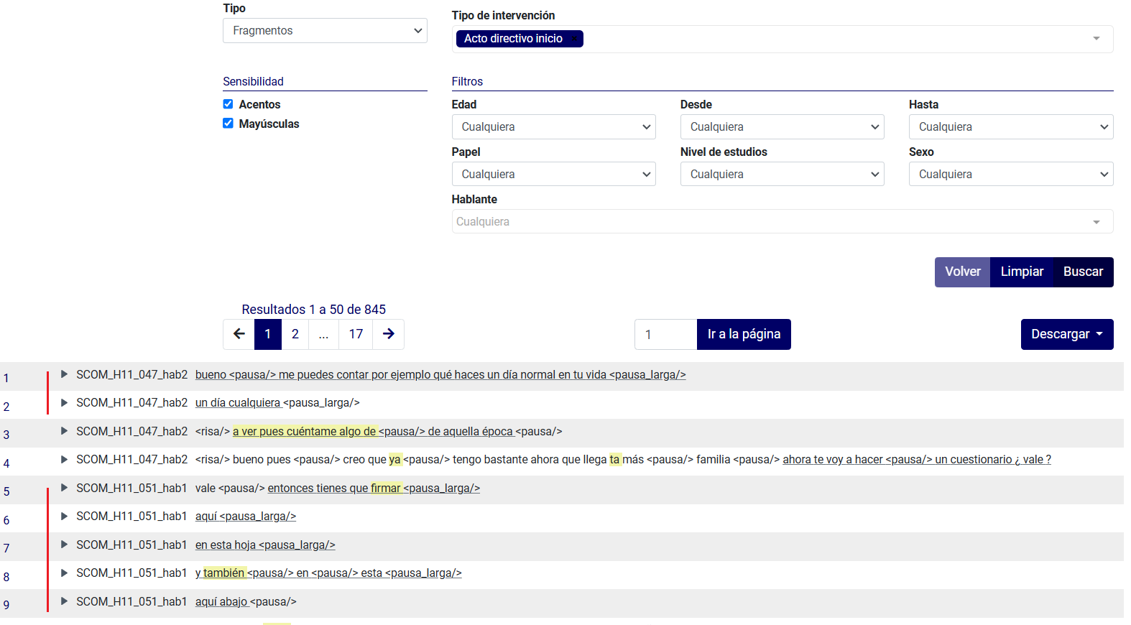
Task: Open the Descargar download menu
Action: [x=1066, y=335]
